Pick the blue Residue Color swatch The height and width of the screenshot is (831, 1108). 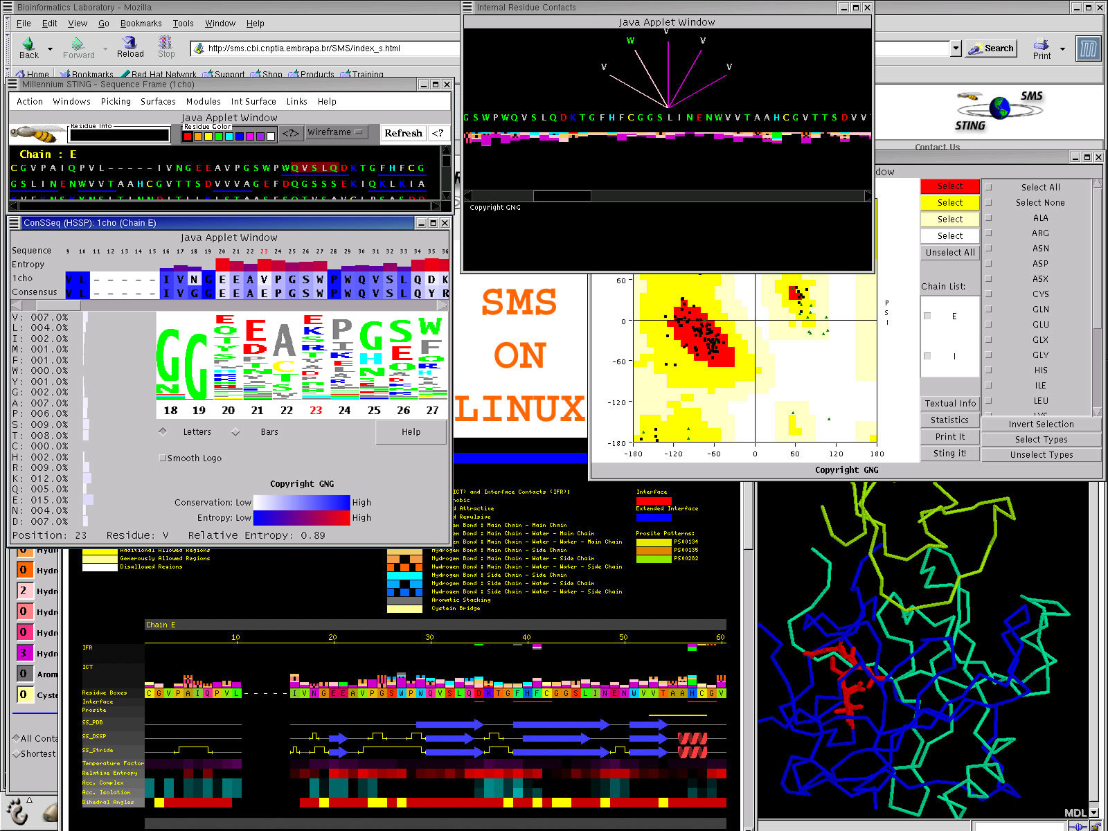point(240,136)
